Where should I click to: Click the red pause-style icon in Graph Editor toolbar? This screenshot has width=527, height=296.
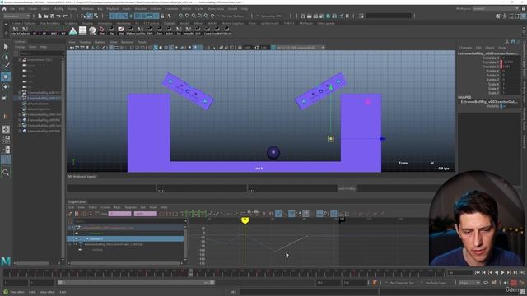[77, 214]
